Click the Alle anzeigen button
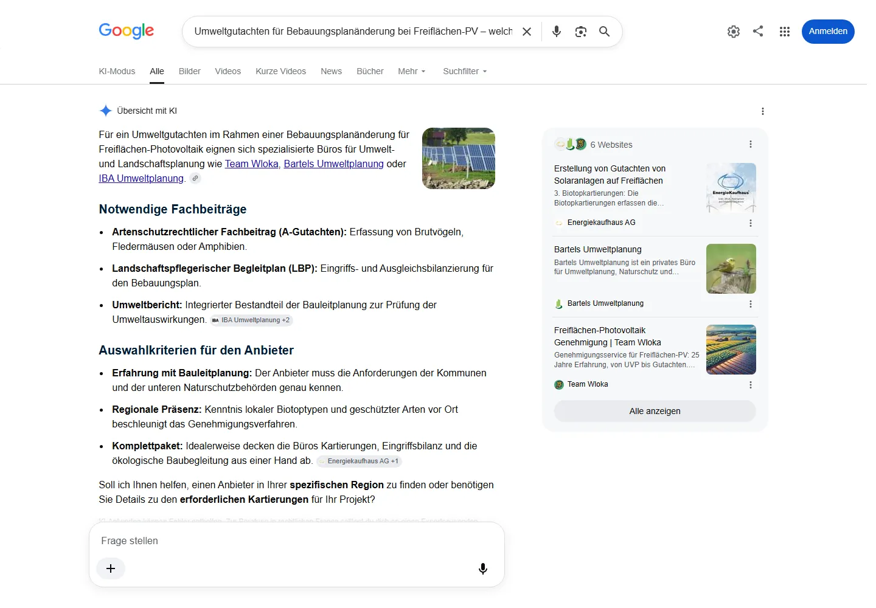876x608 pixels. (x=655, y=411)
